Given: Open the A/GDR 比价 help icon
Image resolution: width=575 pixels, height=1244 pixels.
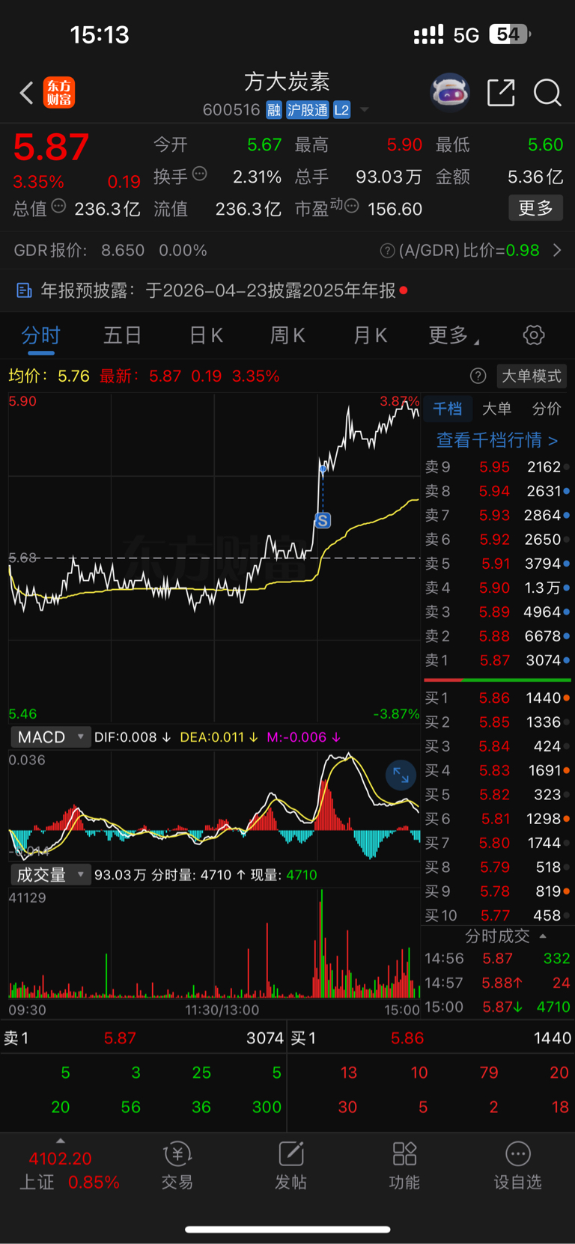Looking at the screenshot, I should (387, 251).
